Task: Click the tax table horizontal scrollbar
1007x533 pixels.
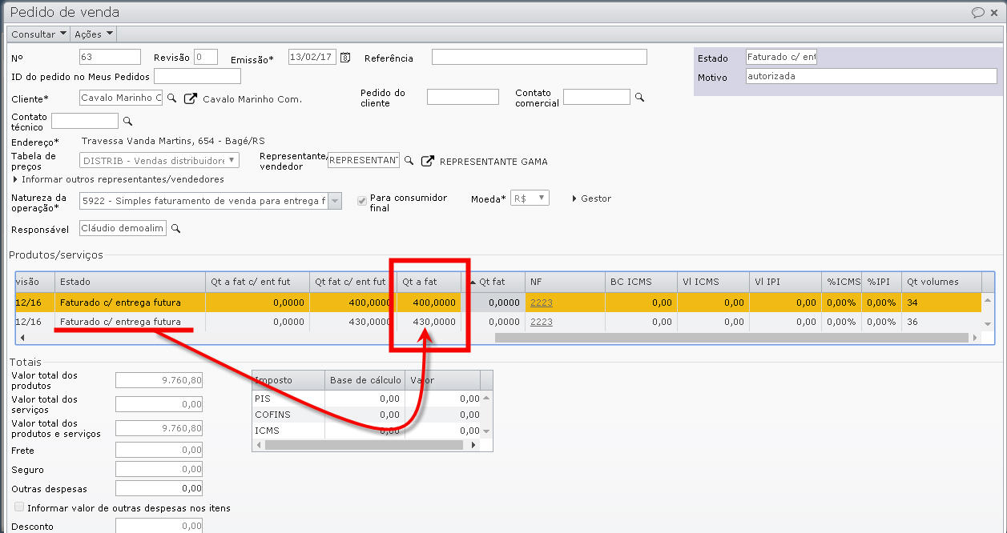Action: [365, 444]
